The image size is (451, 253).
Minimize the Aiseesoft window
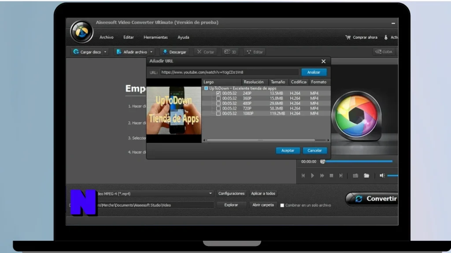pos(393,23)
